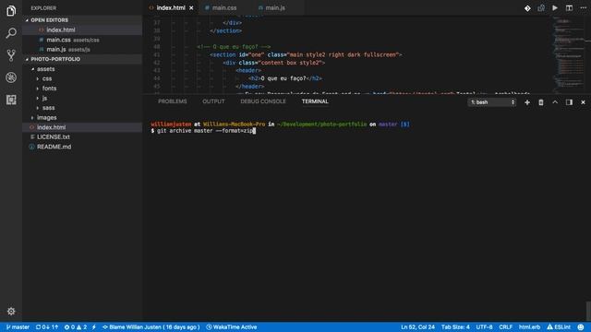Close the index.html editor tab
The height and width of the screenshot is (332, 591).
pyautogui.click(x=191, y=8)
